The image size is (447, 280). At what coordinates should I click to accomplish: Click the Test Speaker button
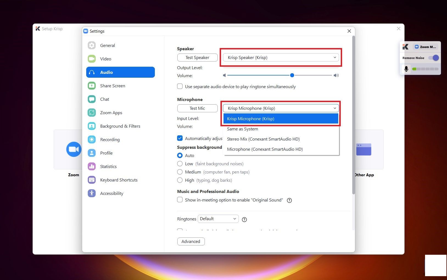[x=197, y=57]
